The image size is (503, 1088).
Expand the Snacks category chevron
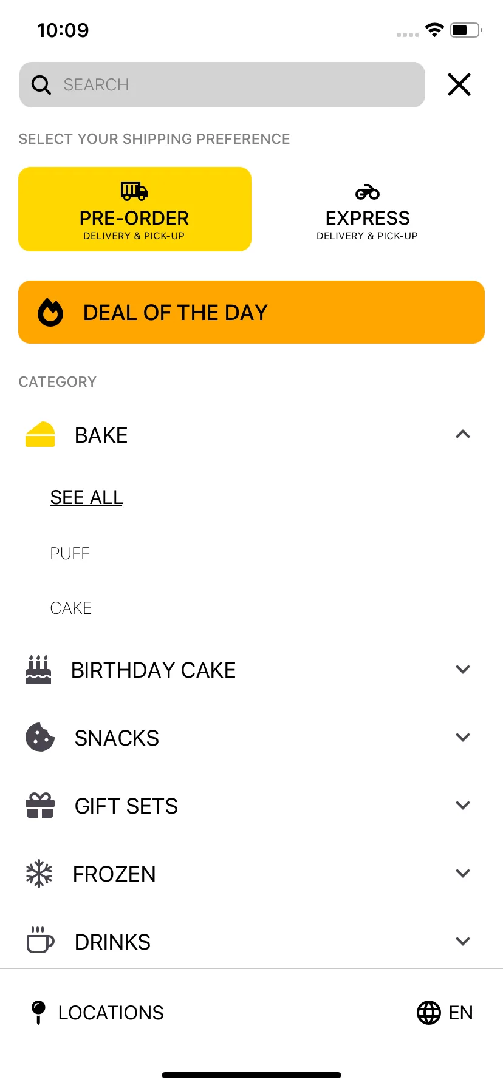tap(463, 737)
